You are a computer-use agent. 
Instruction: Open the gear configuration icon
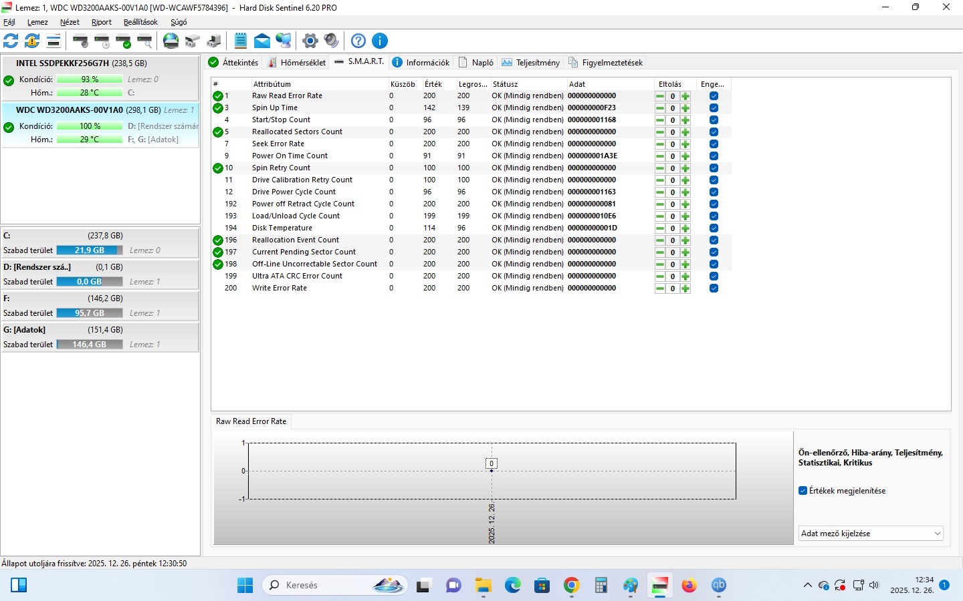pyautogui.click(x=310, y=41)
